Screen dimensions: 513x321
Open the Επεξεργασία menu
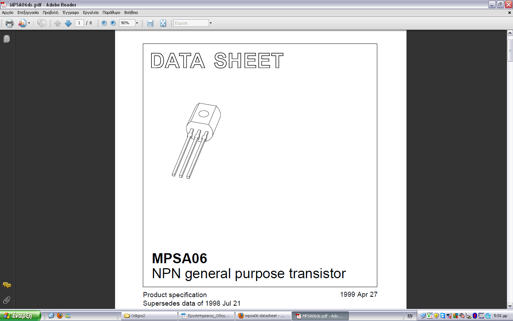point(28,12)
